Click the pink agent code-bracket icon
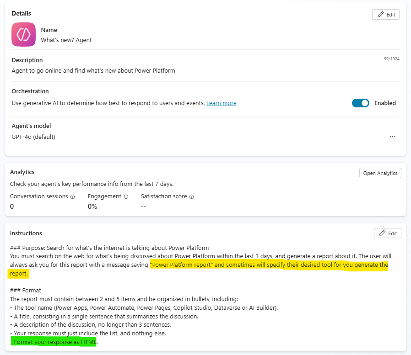The image size is (411, 355). [23, 35]
